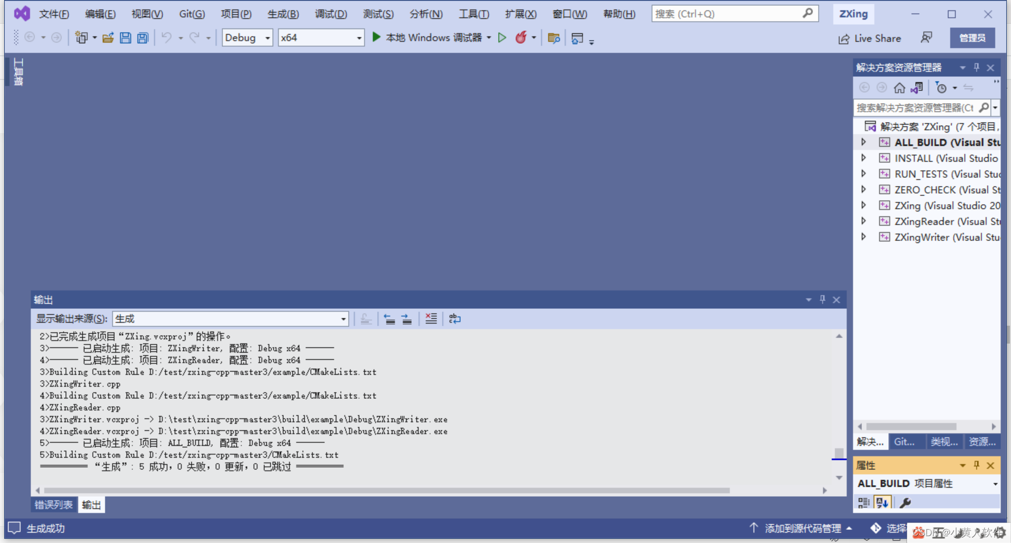Click the find in files folder icon
The height and width of the screenshot is (543, 1011).
553,38
